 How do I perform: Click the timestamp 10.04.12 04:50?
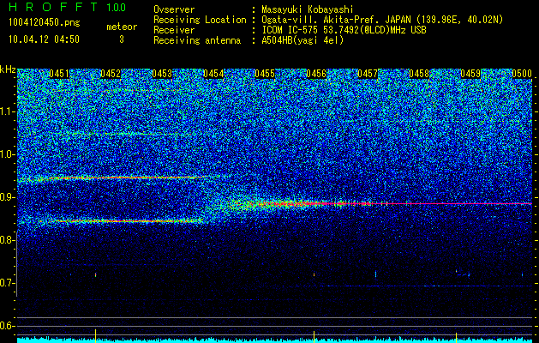(x=44, y=39)
